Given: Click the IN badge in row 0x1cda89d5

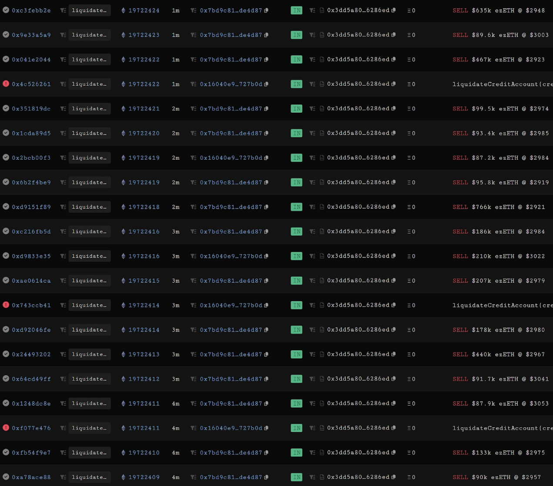Looking at the screenshot, I should tap(296, 133).
